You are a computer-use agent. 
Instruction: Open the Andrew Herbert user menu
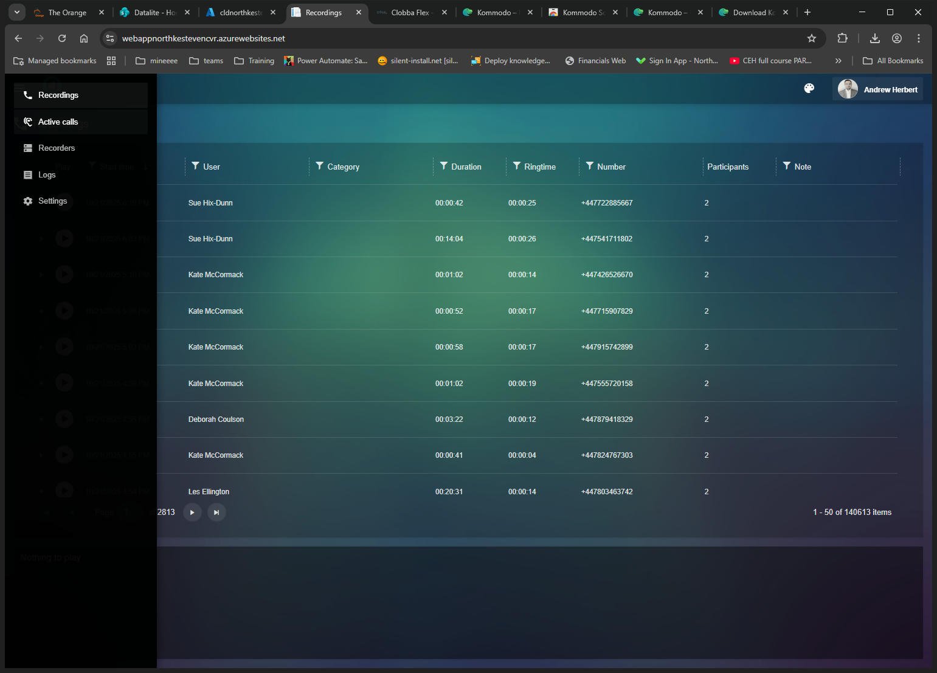point(877,89)
